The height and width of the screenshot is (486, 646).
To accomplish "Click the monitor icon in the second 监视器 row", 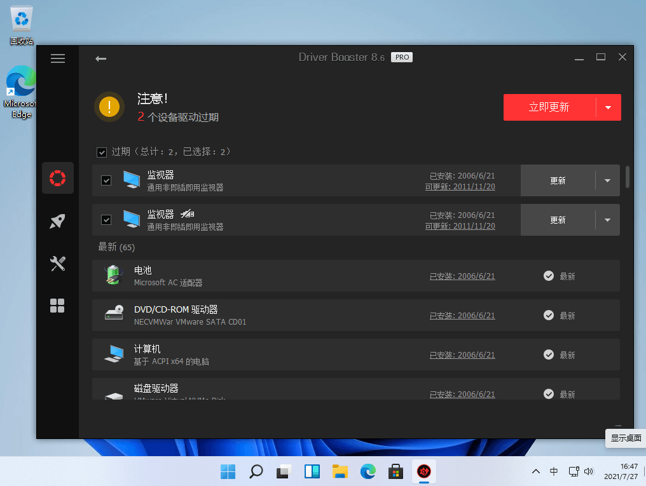I will [x=132, y=219].
